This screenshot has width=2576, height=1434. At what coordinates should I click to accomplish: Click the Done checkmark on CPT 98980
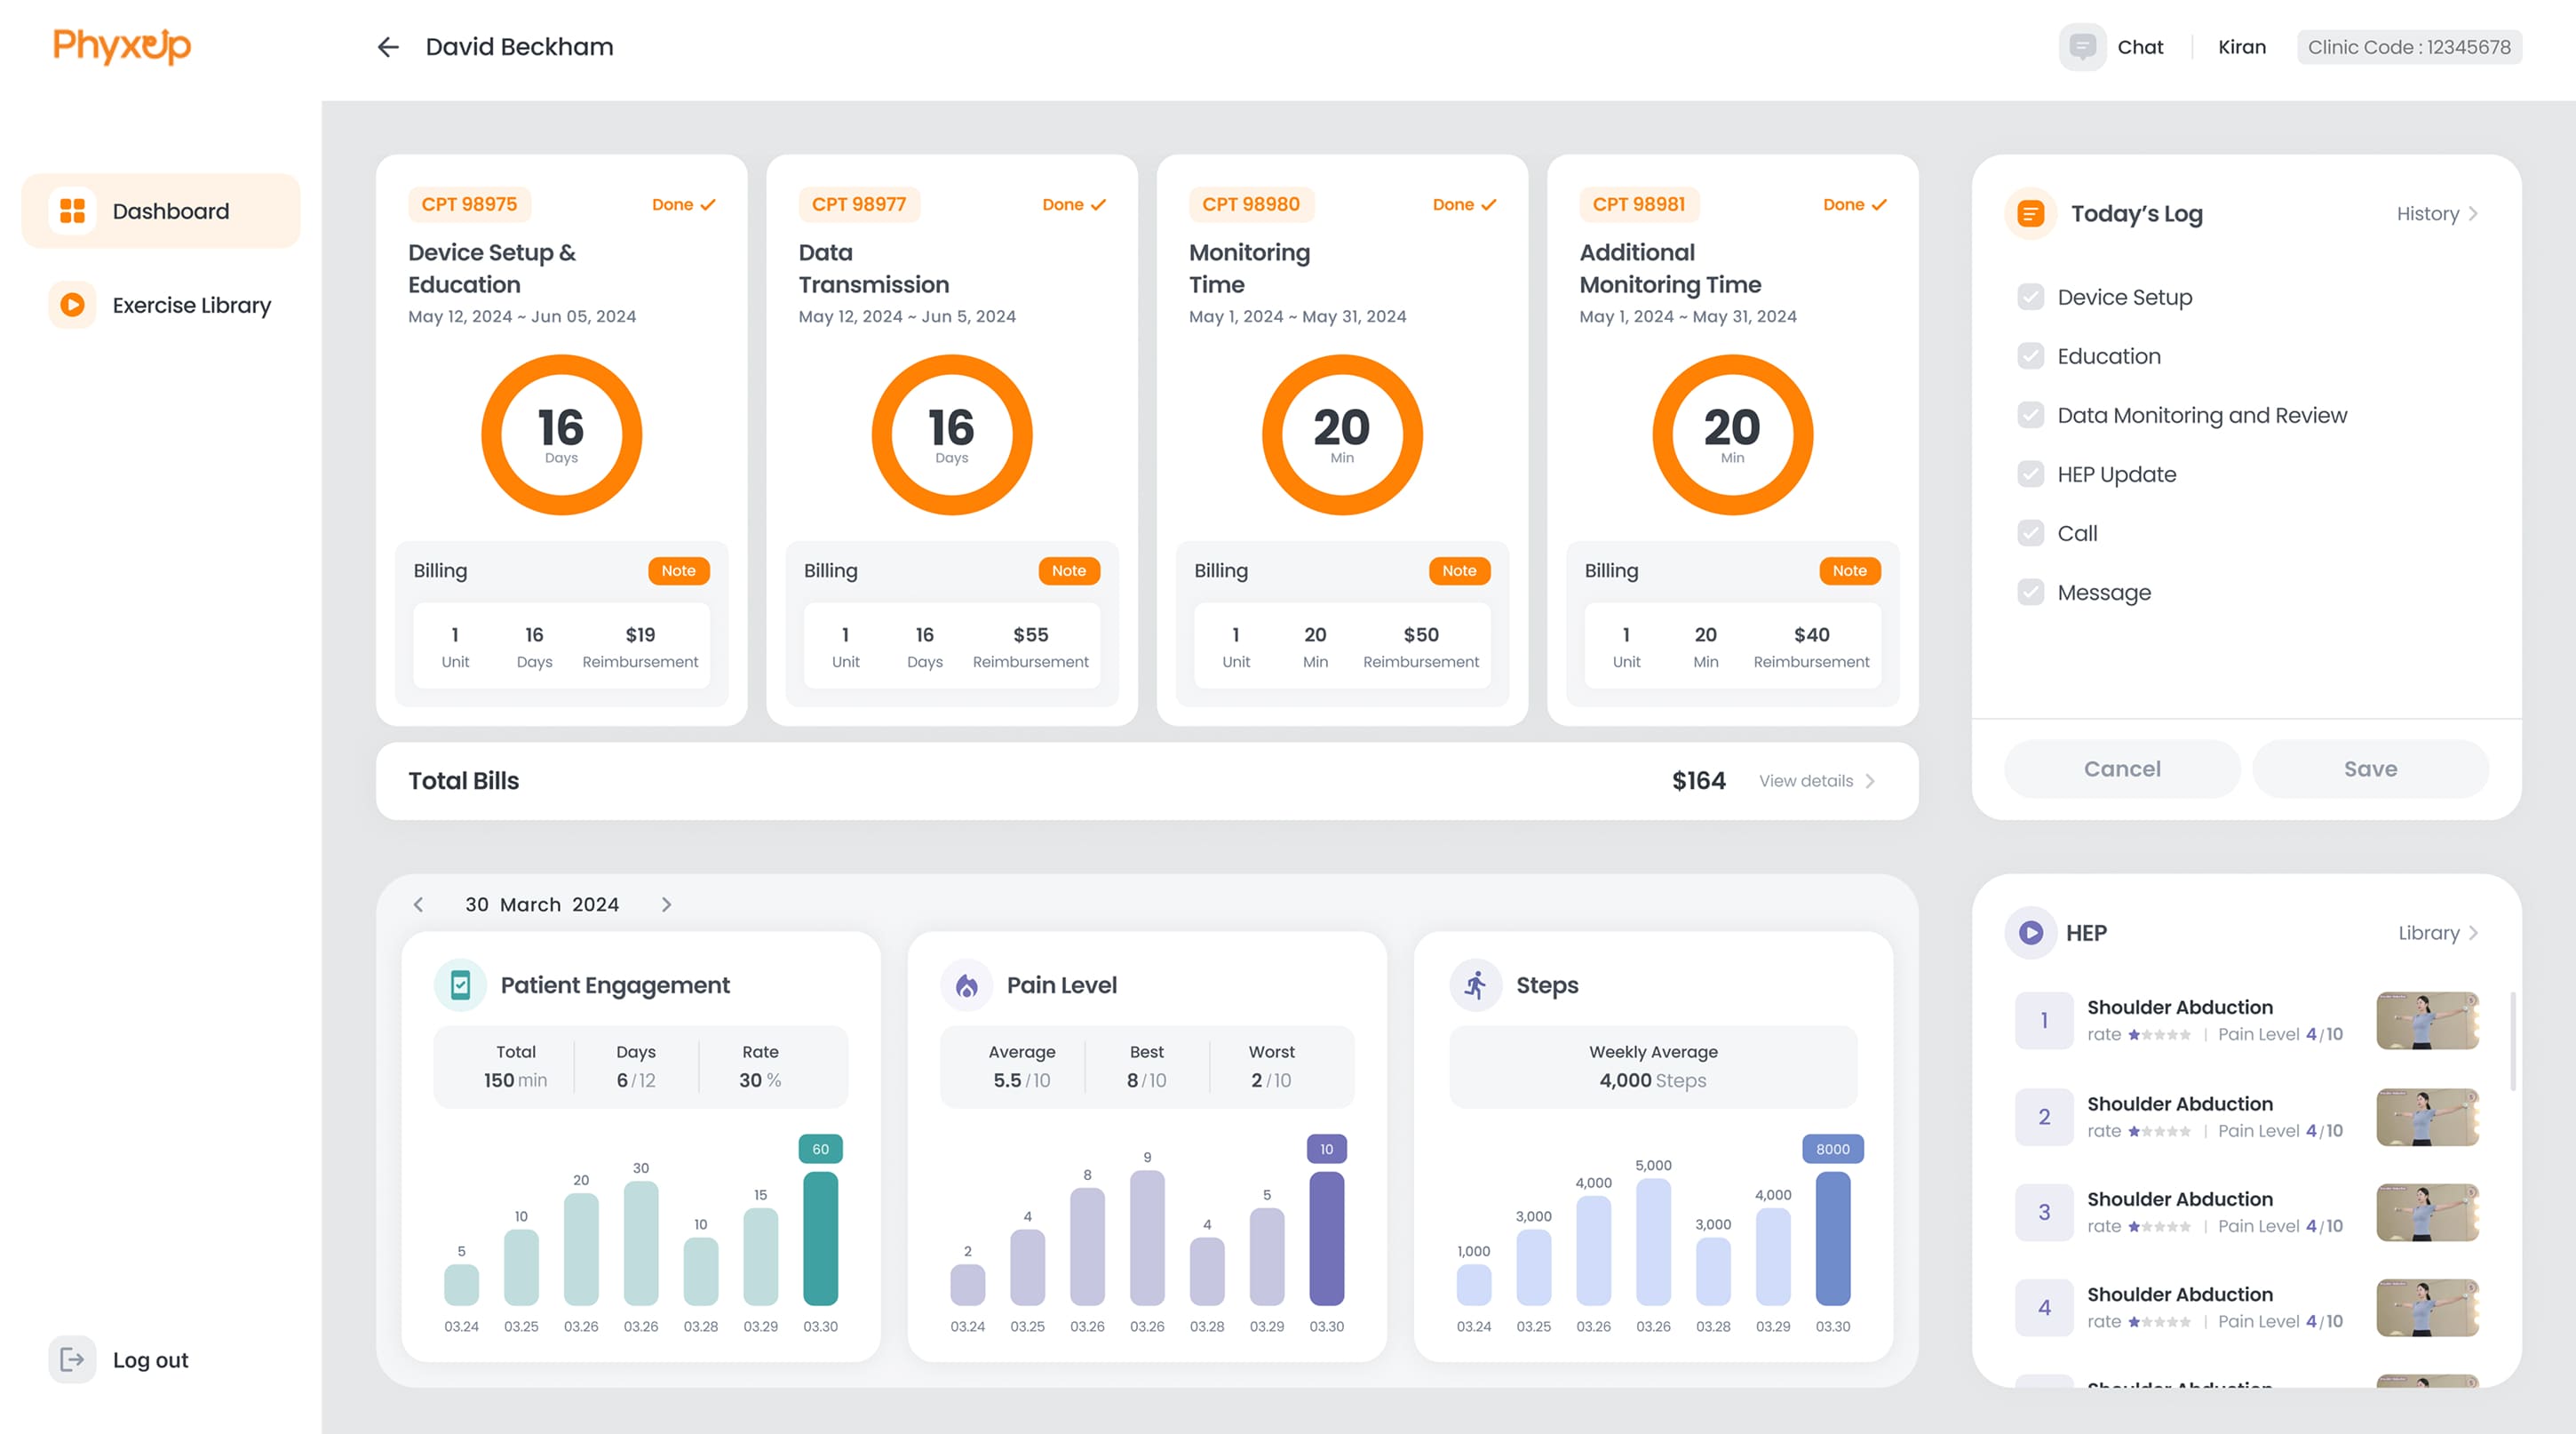(x=1488, y=205)
